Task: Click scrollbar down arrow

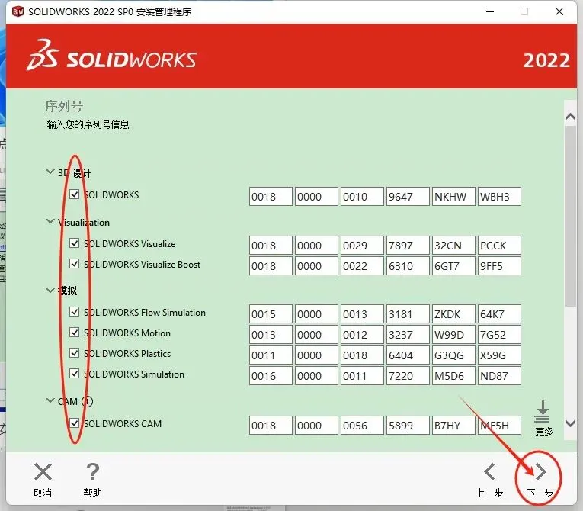Action: click(570, 423)
